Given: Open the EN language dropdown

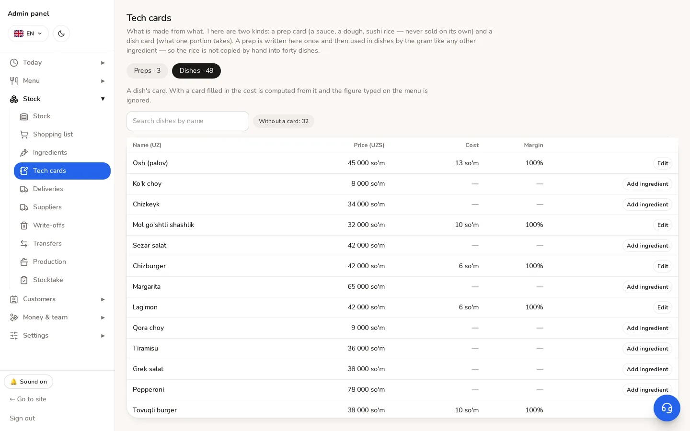Looking at the screenshot, I should pyautogui.click(x=28, y=34).
